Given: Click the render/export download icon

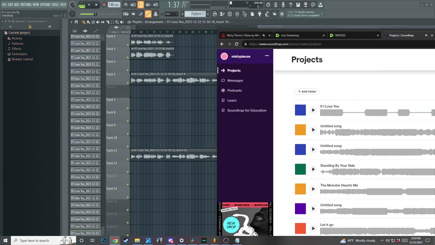Looking at the screenshot, I should tap(320, 5).
